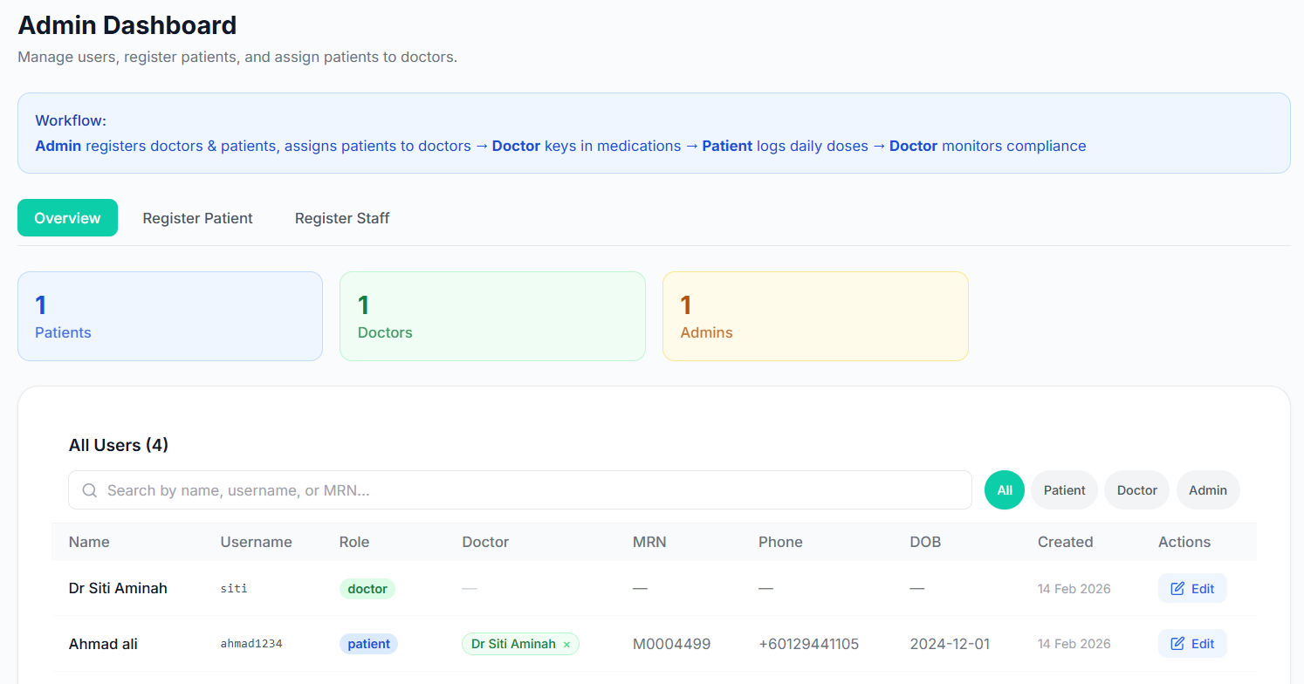Click the Name column header

(89, 542)
